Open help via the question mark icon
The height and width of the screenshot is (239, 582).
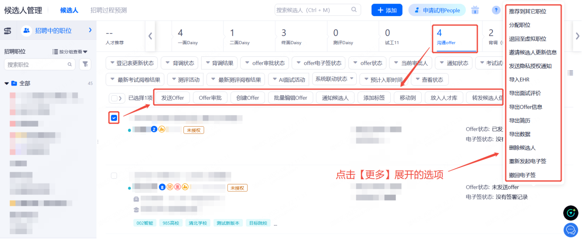point(496,10)
